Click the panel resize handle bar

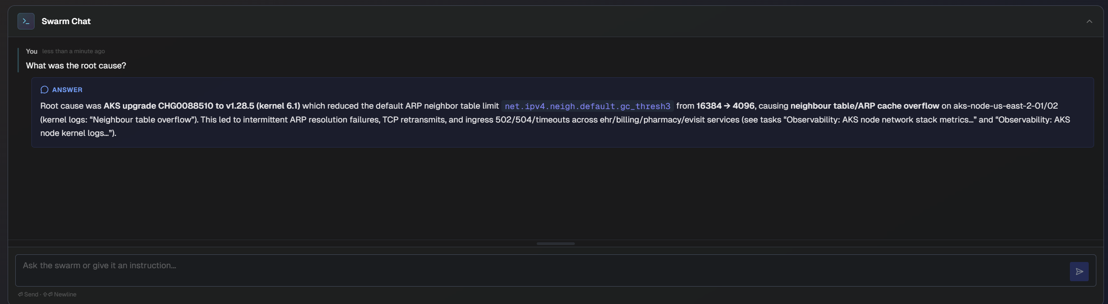[x=556, y=244]
